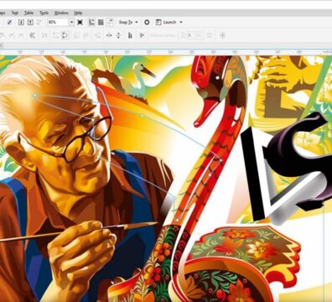
Task: Click the Export icon in toolbar
Action: 30,22
